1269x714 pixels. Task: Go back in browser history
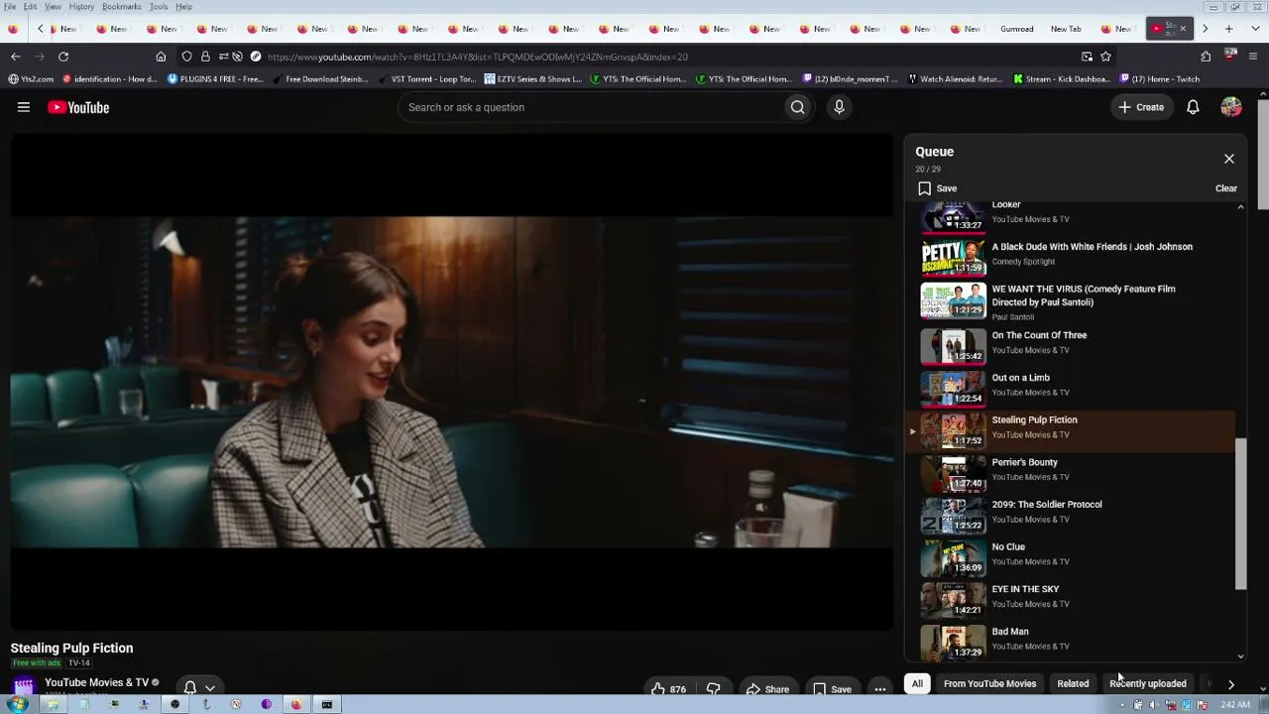click(16, 57)
